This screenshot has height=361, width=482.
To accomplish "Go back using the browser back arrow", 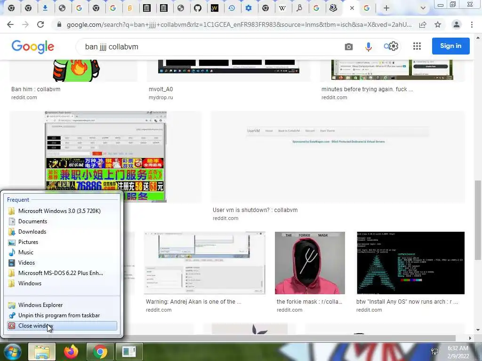I will point(10,24).
